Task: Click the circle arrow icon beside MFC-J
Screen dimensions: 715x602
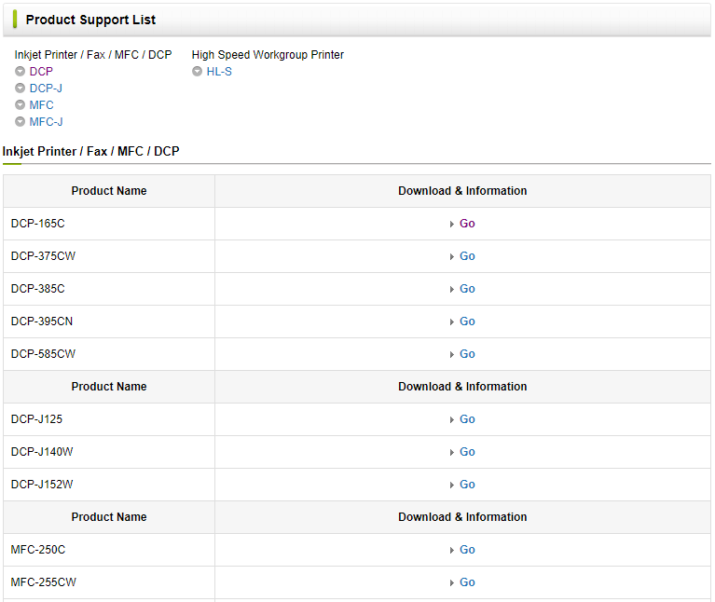Action: pyautogui.click(x=21, y=122)
